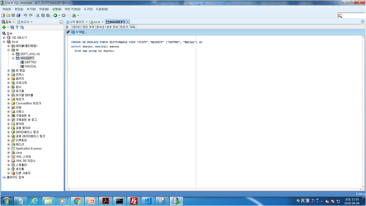The height and width of the screenshot is (206, 366).
Task: Open the 편집(E) menu
Action: click(x=19, y=9)
